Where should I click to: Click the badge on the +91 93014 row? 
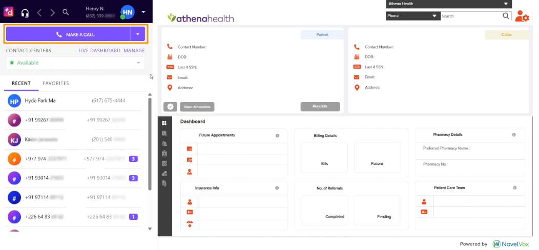point(133,178)
